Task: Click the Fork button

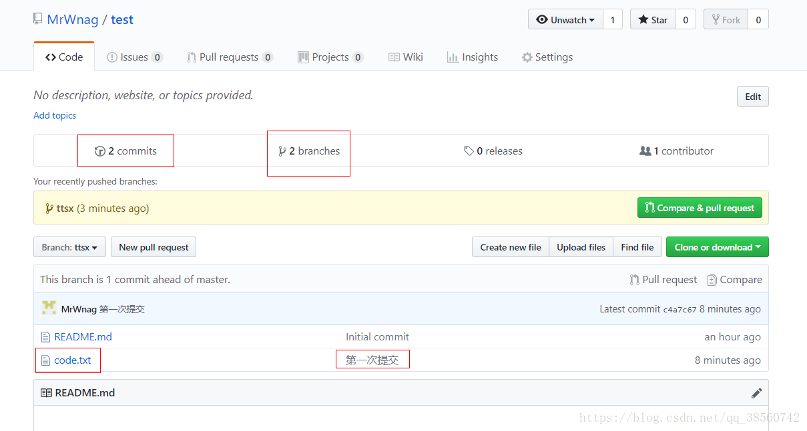Action: 726,19
